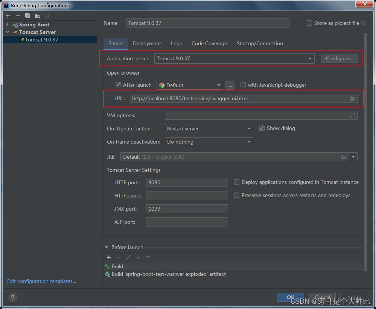This screenshot has width=376, height=309.
Task: Click the Configure... button
Action: [339, 58]
